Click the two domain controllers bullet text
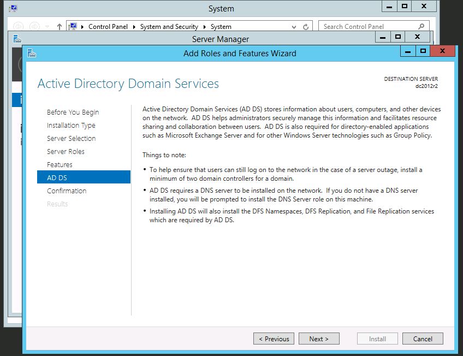This screenshot has height=356, width=463. click(x=286, y=174)
